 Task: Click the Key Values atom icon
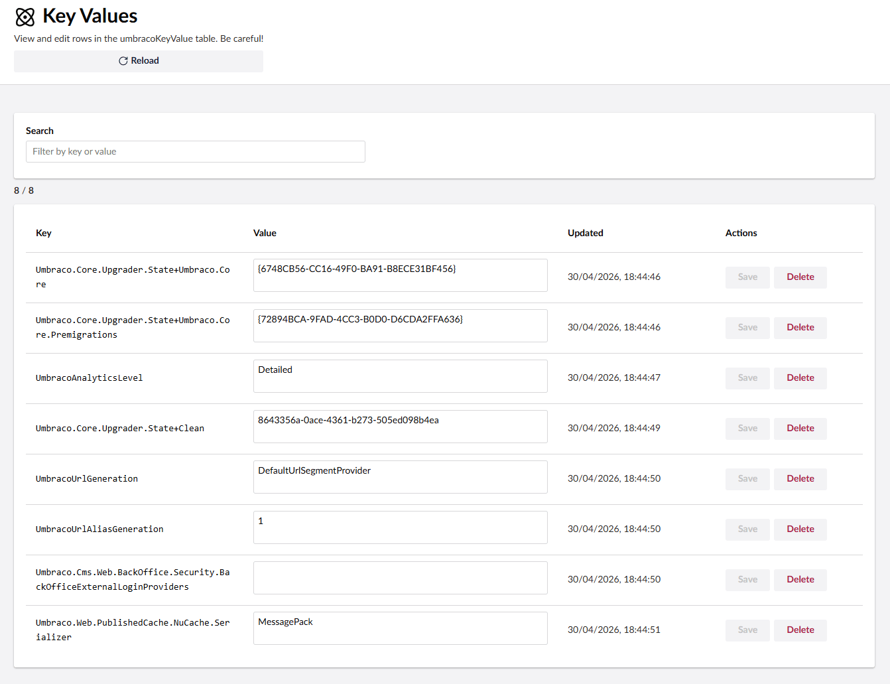coord(25,17)
